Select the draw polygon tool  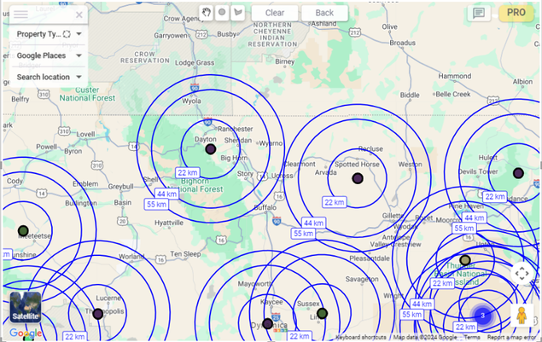point(238,13)
